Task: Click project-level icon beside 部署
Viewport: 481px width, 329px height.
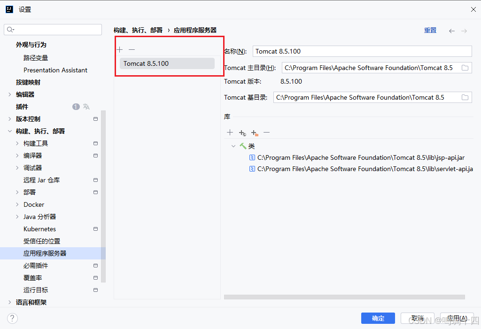Action: point(96,192)
